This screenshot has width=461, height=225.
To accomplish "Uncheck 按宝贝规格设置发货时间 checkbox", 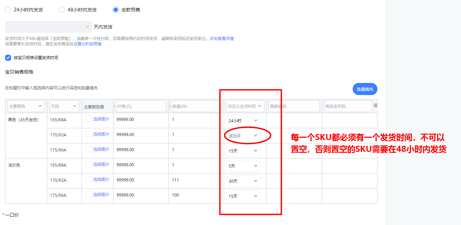I will coord(8,58).
